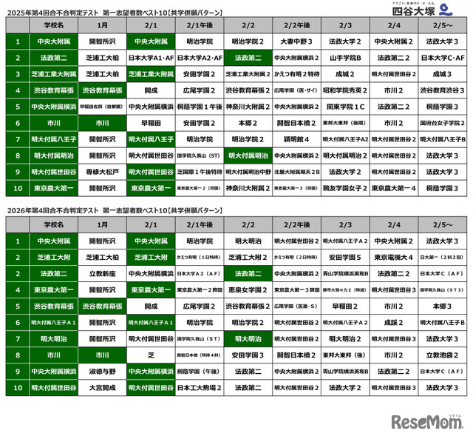Select the 本郷3 cell
Screen dimensions: 473x439
point(443,306)
